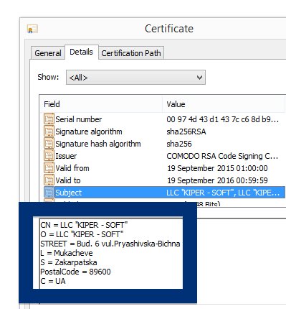This screenshot has width=286, height=309.
Task: Click the CN = LLC "KIPER - SOFT" line
Action: (84, 225)
